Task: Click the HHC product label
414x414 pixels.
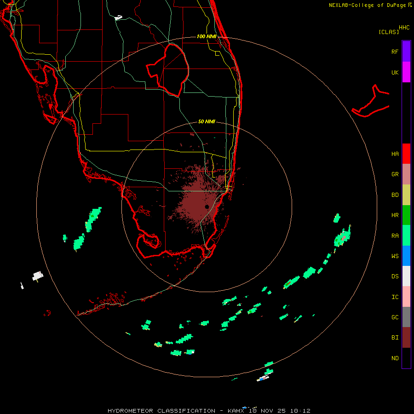Action: coord(404,28)
